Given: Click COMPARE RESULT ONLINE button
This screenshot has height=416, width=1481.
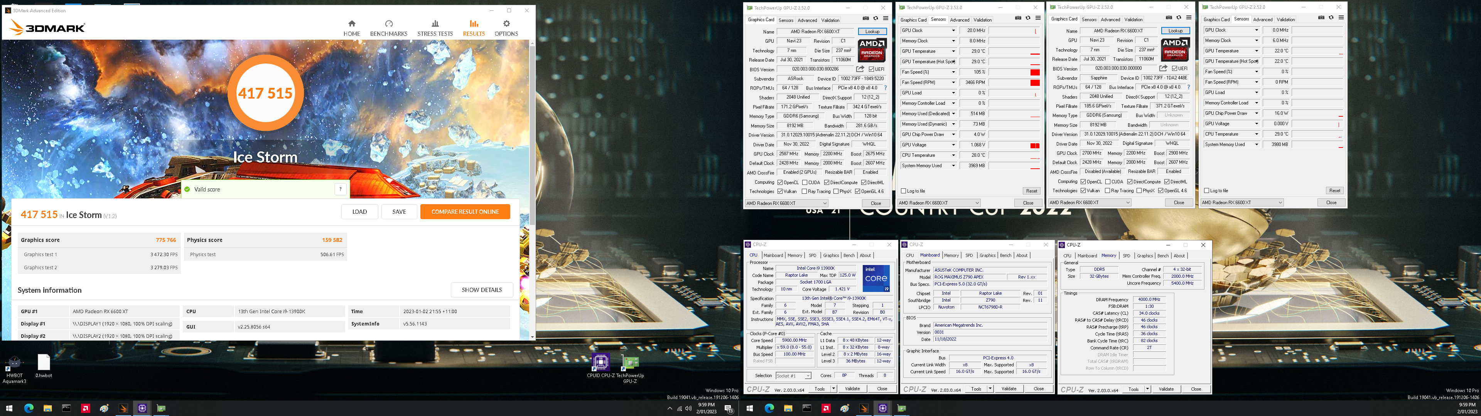Looking at the screenshot, I should [x=465, y=211].
